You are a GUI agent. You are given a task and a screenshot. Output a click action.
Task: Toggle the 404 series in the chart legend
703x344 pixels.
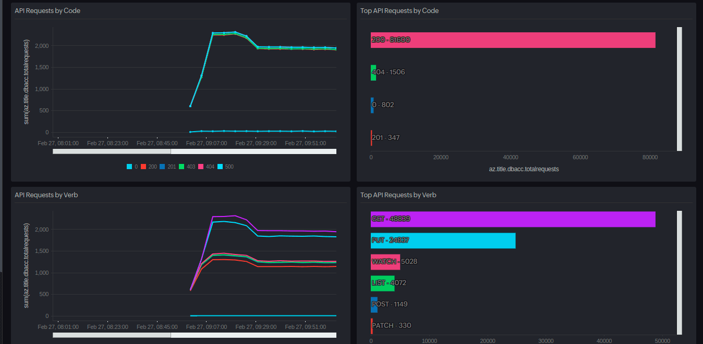point(206,167)
